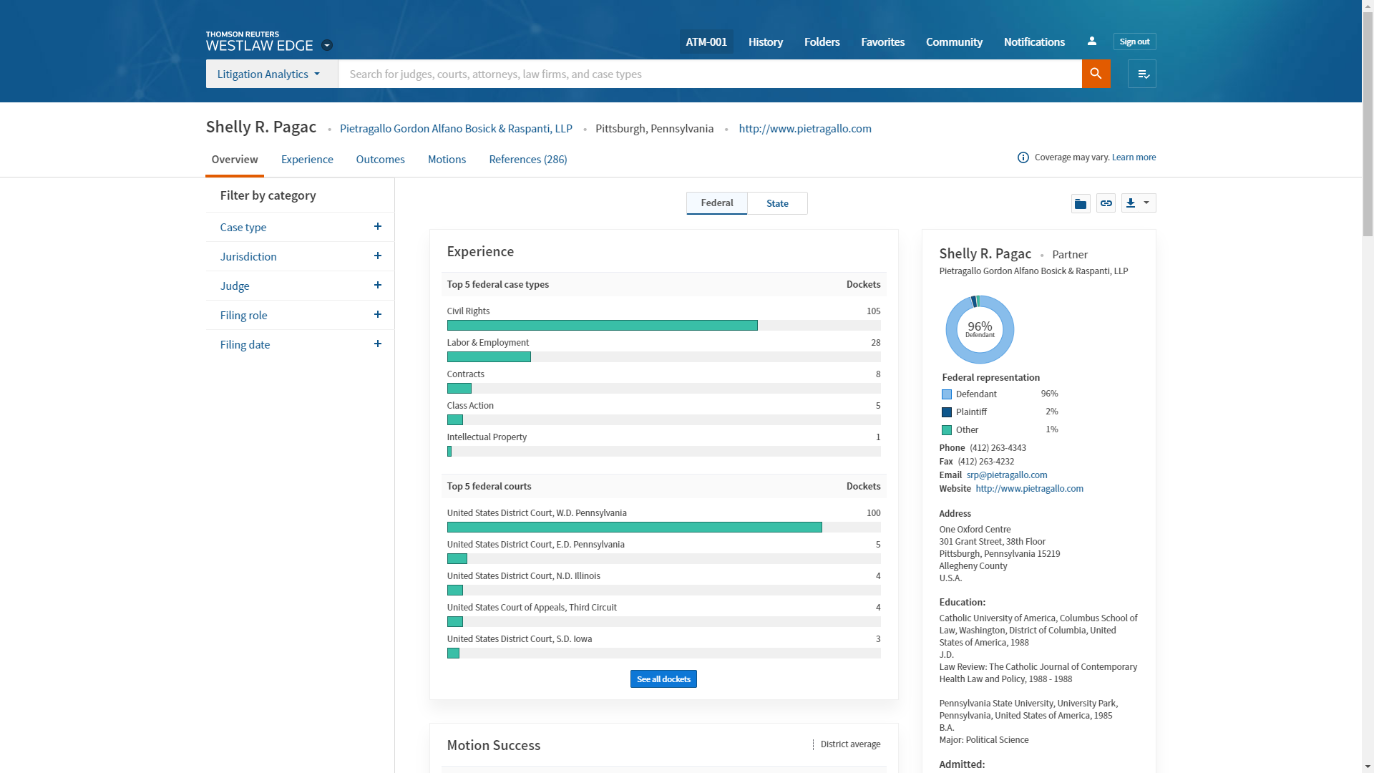Select the Federal data toggle

716,203
